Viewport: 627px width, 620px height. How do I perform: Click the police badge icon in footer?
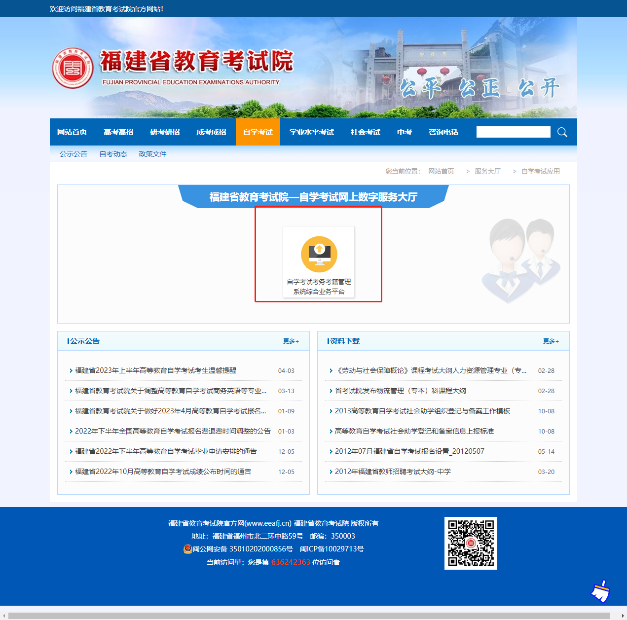(187, 549)
